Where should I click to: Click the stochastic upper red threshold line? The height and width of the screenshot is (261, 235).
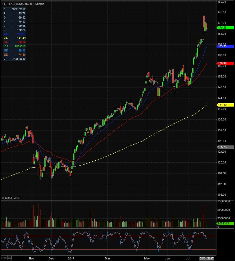pyautogui.click(x=108, y=236)
